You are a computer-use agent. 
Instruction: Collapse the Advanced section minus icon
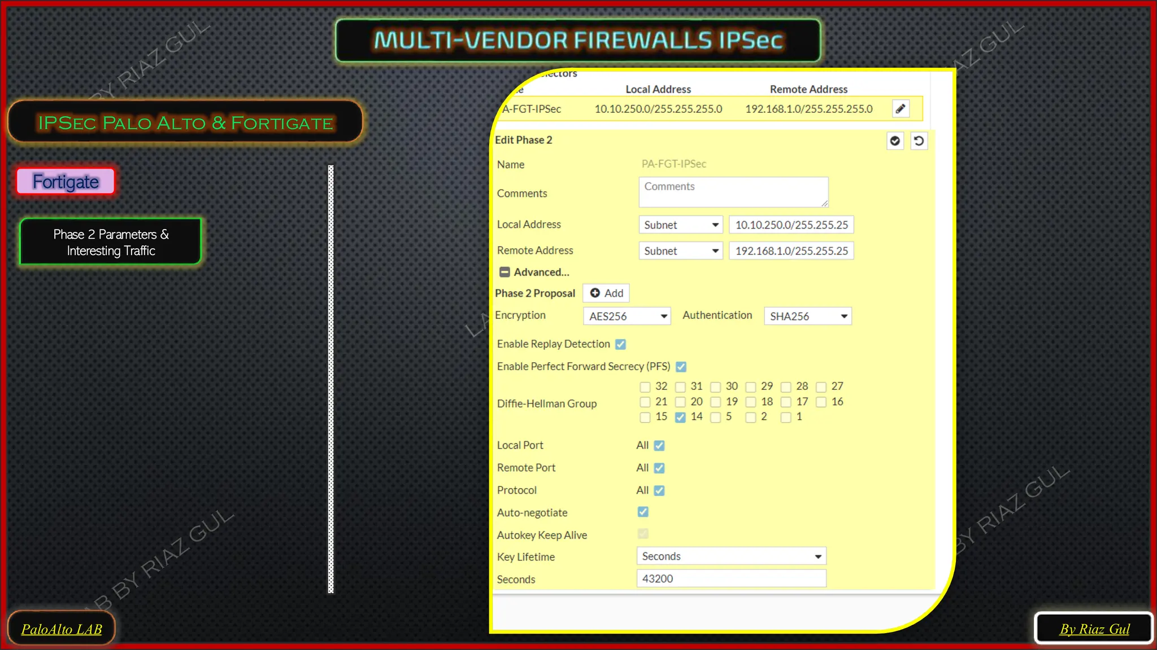504,272
